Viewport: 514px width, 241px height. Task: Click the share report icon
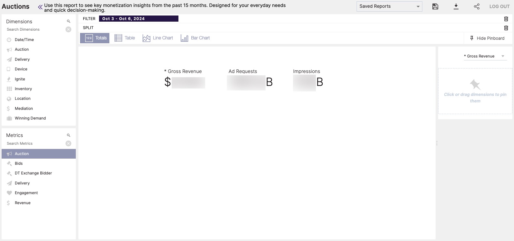point(477,6)
